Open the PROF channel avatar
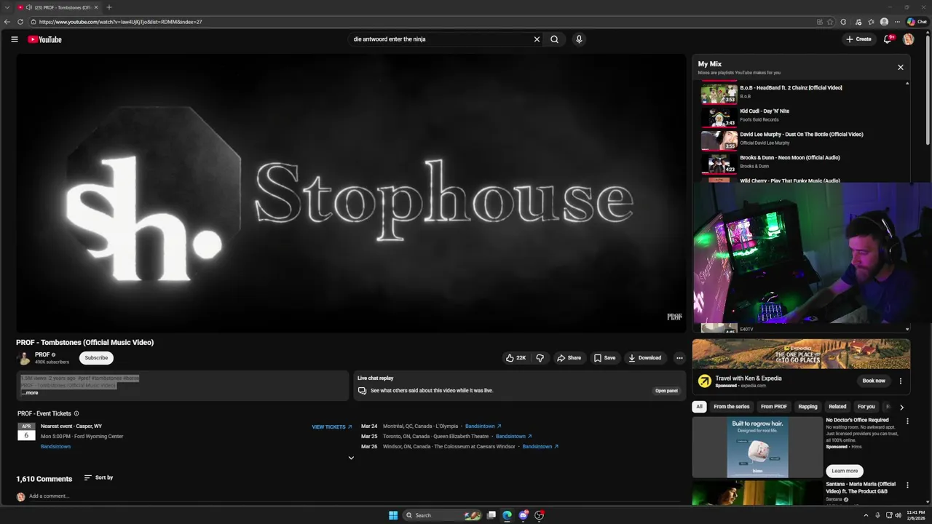 point(24,358)
